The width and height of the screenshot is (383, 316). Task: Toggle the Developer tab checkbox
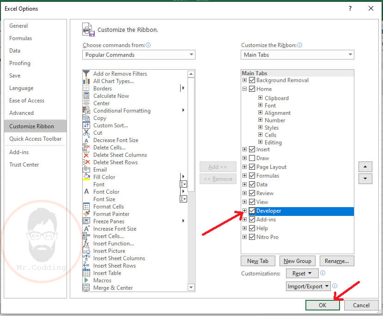pyautogui.click(x=252, y=211)
